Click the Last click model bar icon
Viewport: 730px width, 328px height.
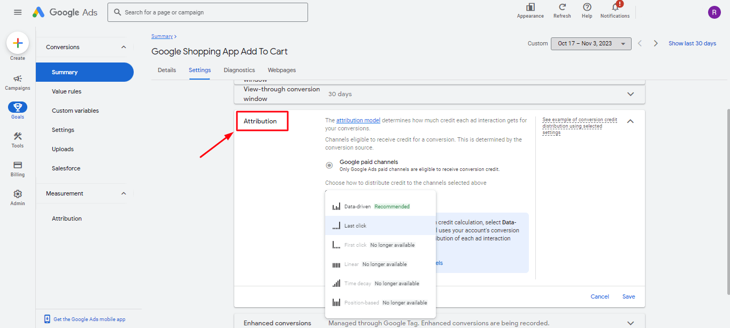click(336, 225)
